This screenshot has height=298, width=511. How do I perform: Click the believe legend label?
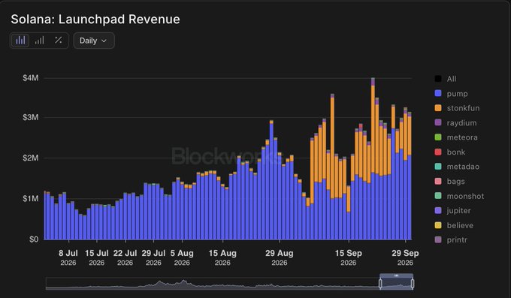[x=460, y=225]
